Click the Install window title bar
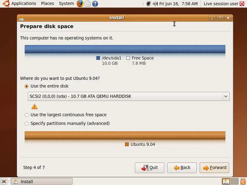Screen dimensions: 247x185 pyautogui.click(x=117, y=18)
